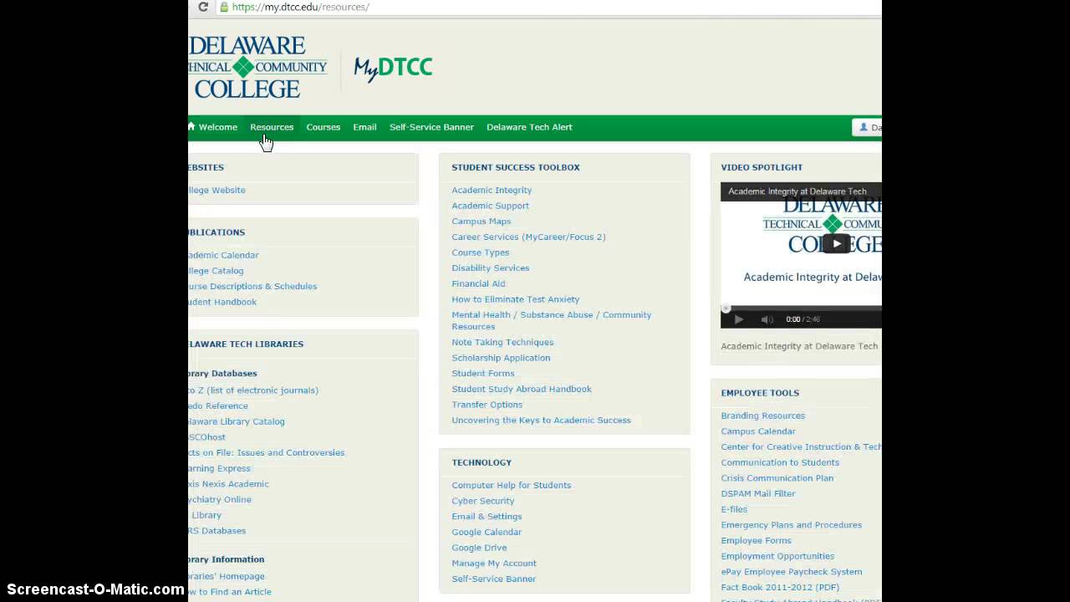This screenshot has width=1070, height=602.
Task: Open Course Descriptions & Schedules link
Action: (x=252, y=286)
